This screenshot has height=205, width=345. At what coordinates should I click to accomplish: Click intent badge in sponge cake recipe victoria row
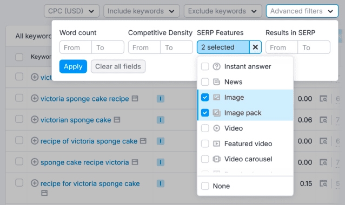[161, 162]
